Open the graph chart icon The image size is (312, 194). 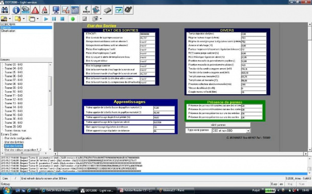pos(65,10)
